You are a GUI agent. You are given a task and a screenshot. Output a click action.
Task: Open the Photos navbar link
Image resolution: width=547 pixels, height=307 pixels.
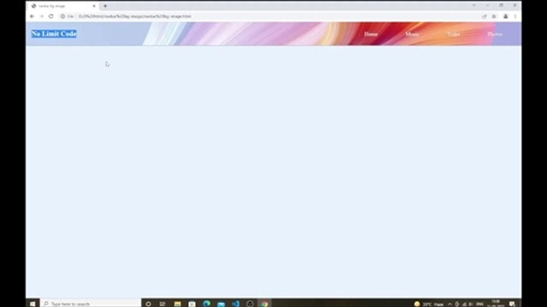click(x=495, y=34)
